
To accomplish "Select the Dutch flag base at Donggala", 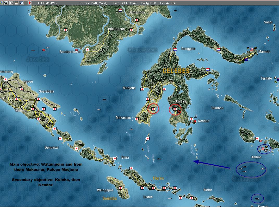I will [x=175, y=50].
